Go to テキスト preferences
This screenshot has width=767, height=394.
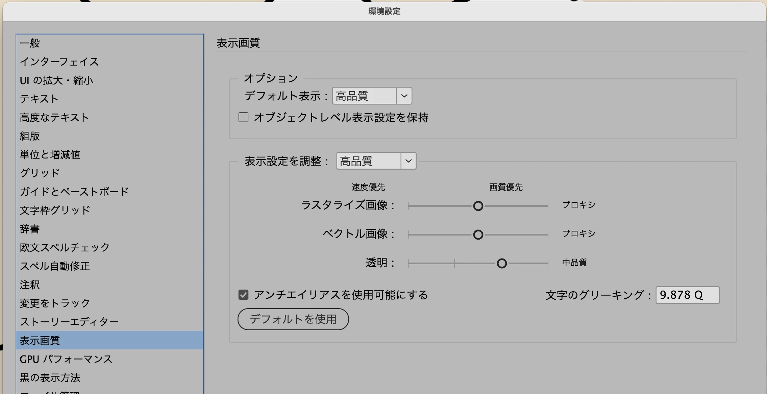39,99
